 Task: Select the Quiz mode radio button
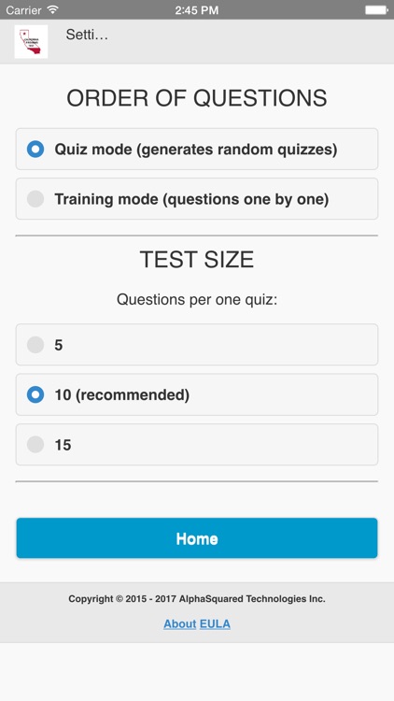[x=35, y=149]
